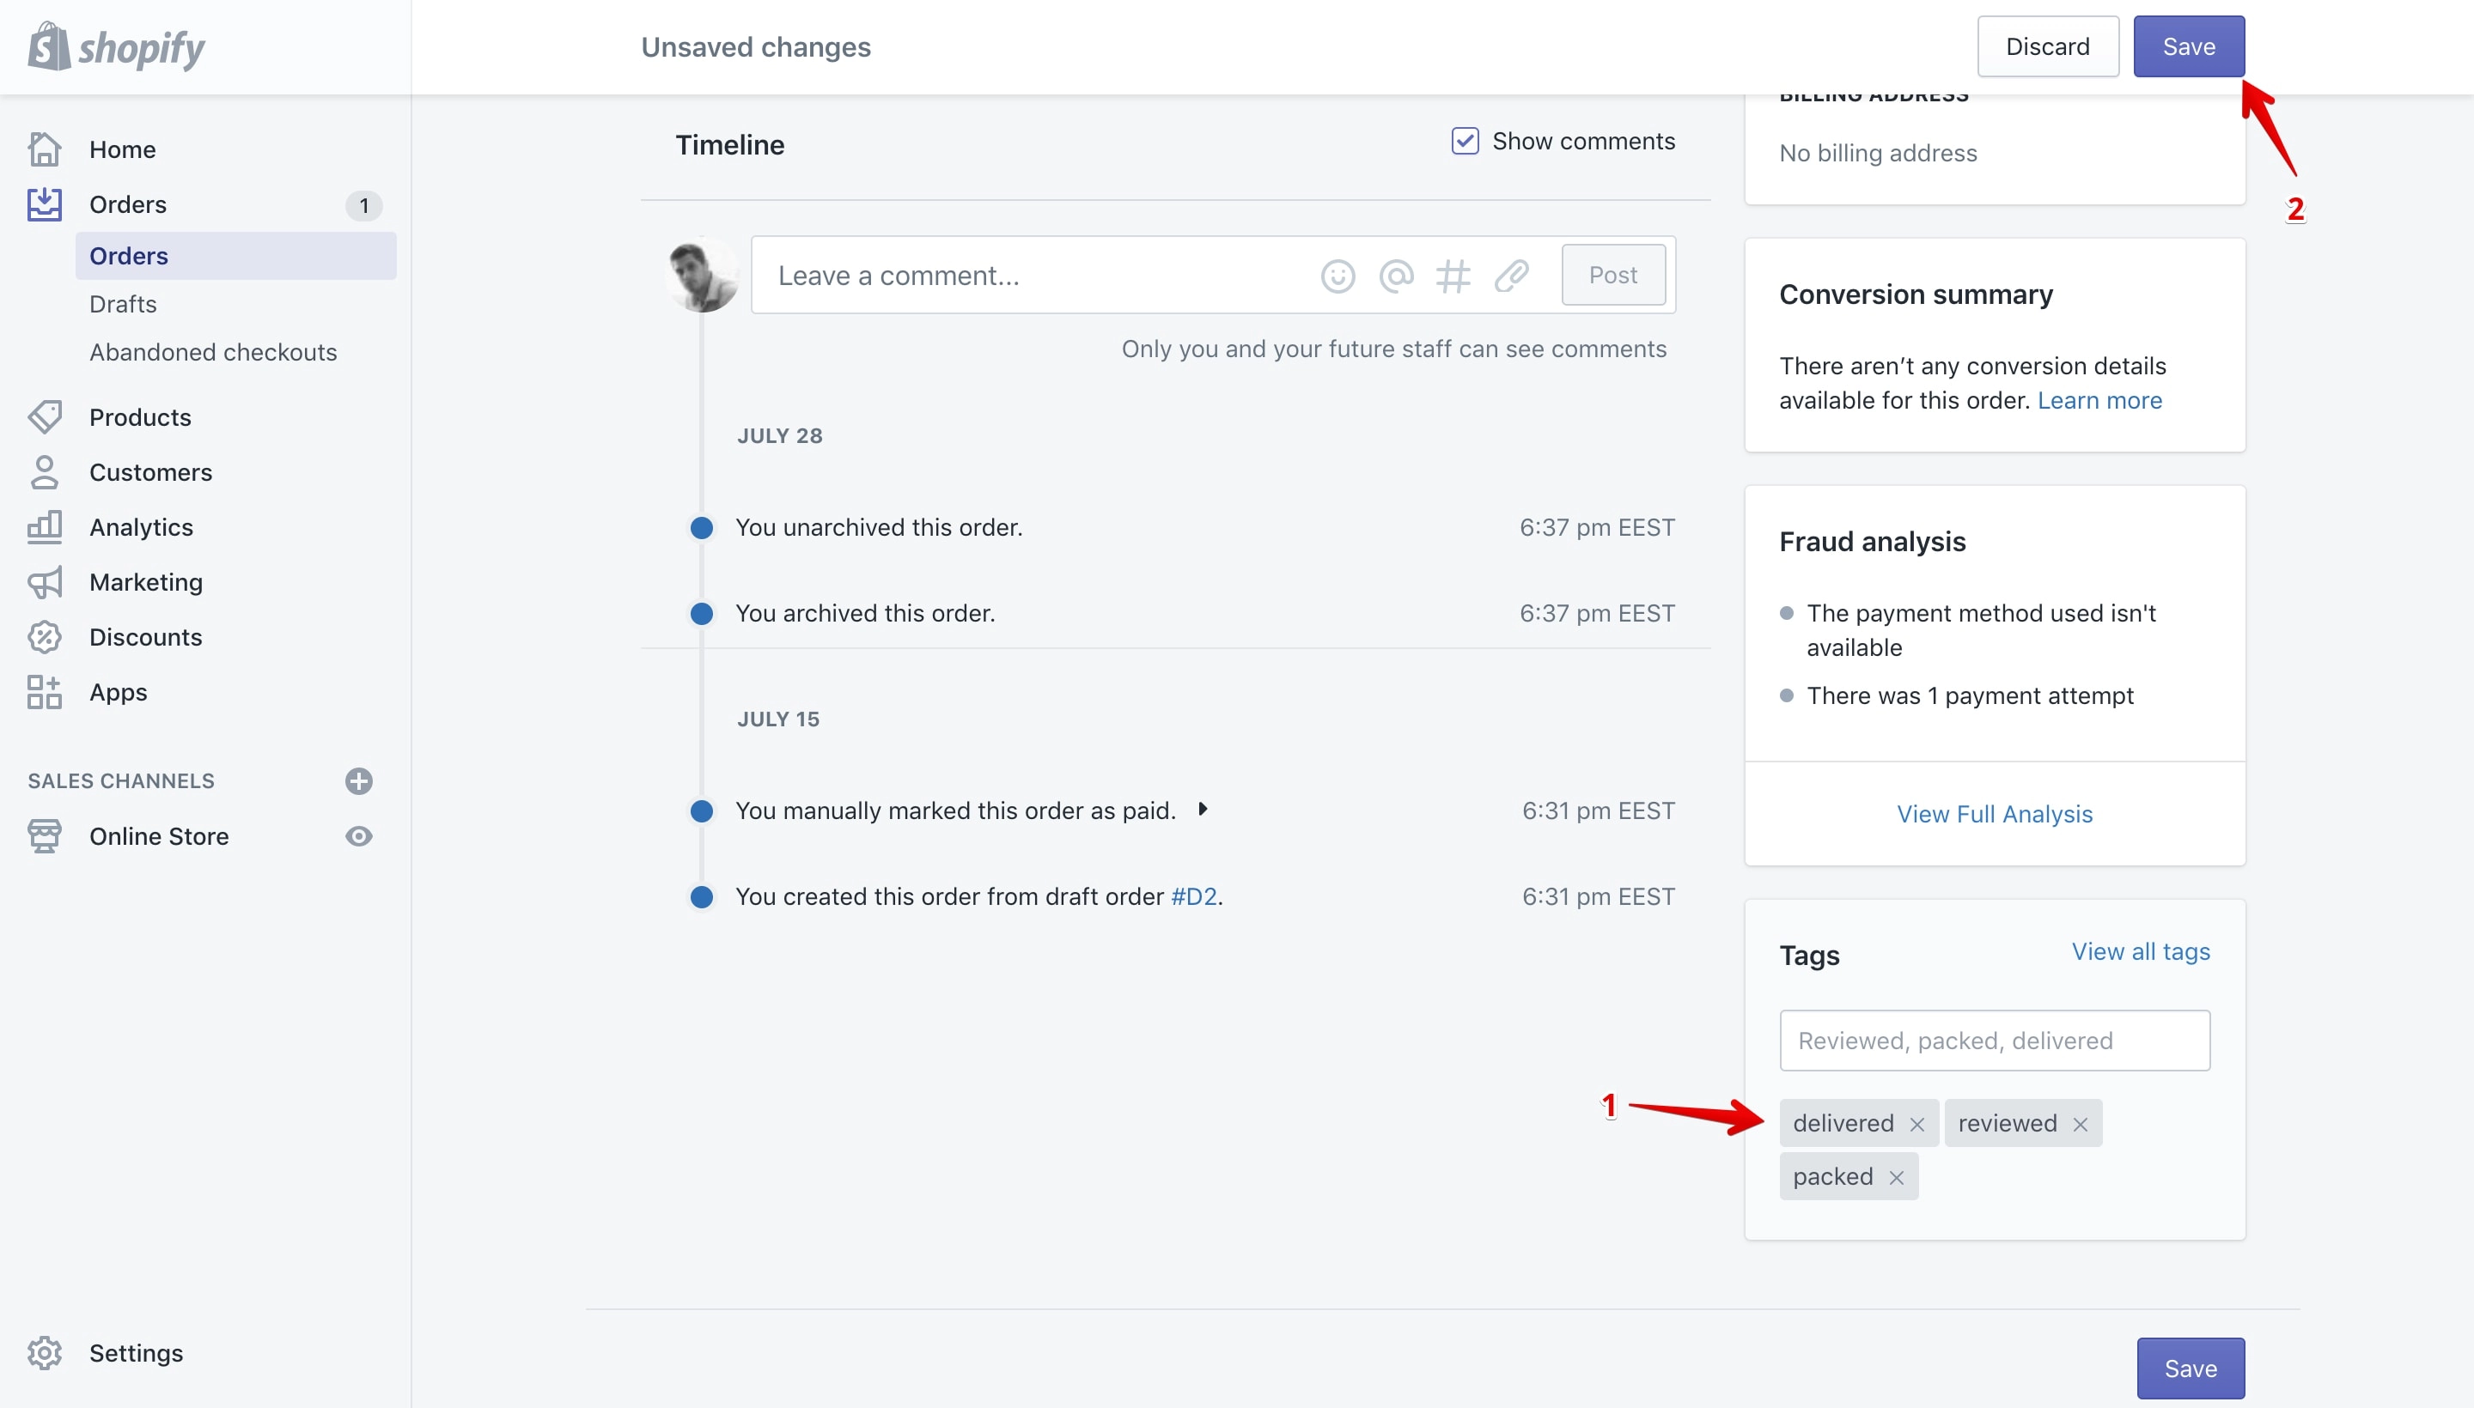Toggle the Show comments checkbox
The image size is (2474, 1408).
(1465, 141)
